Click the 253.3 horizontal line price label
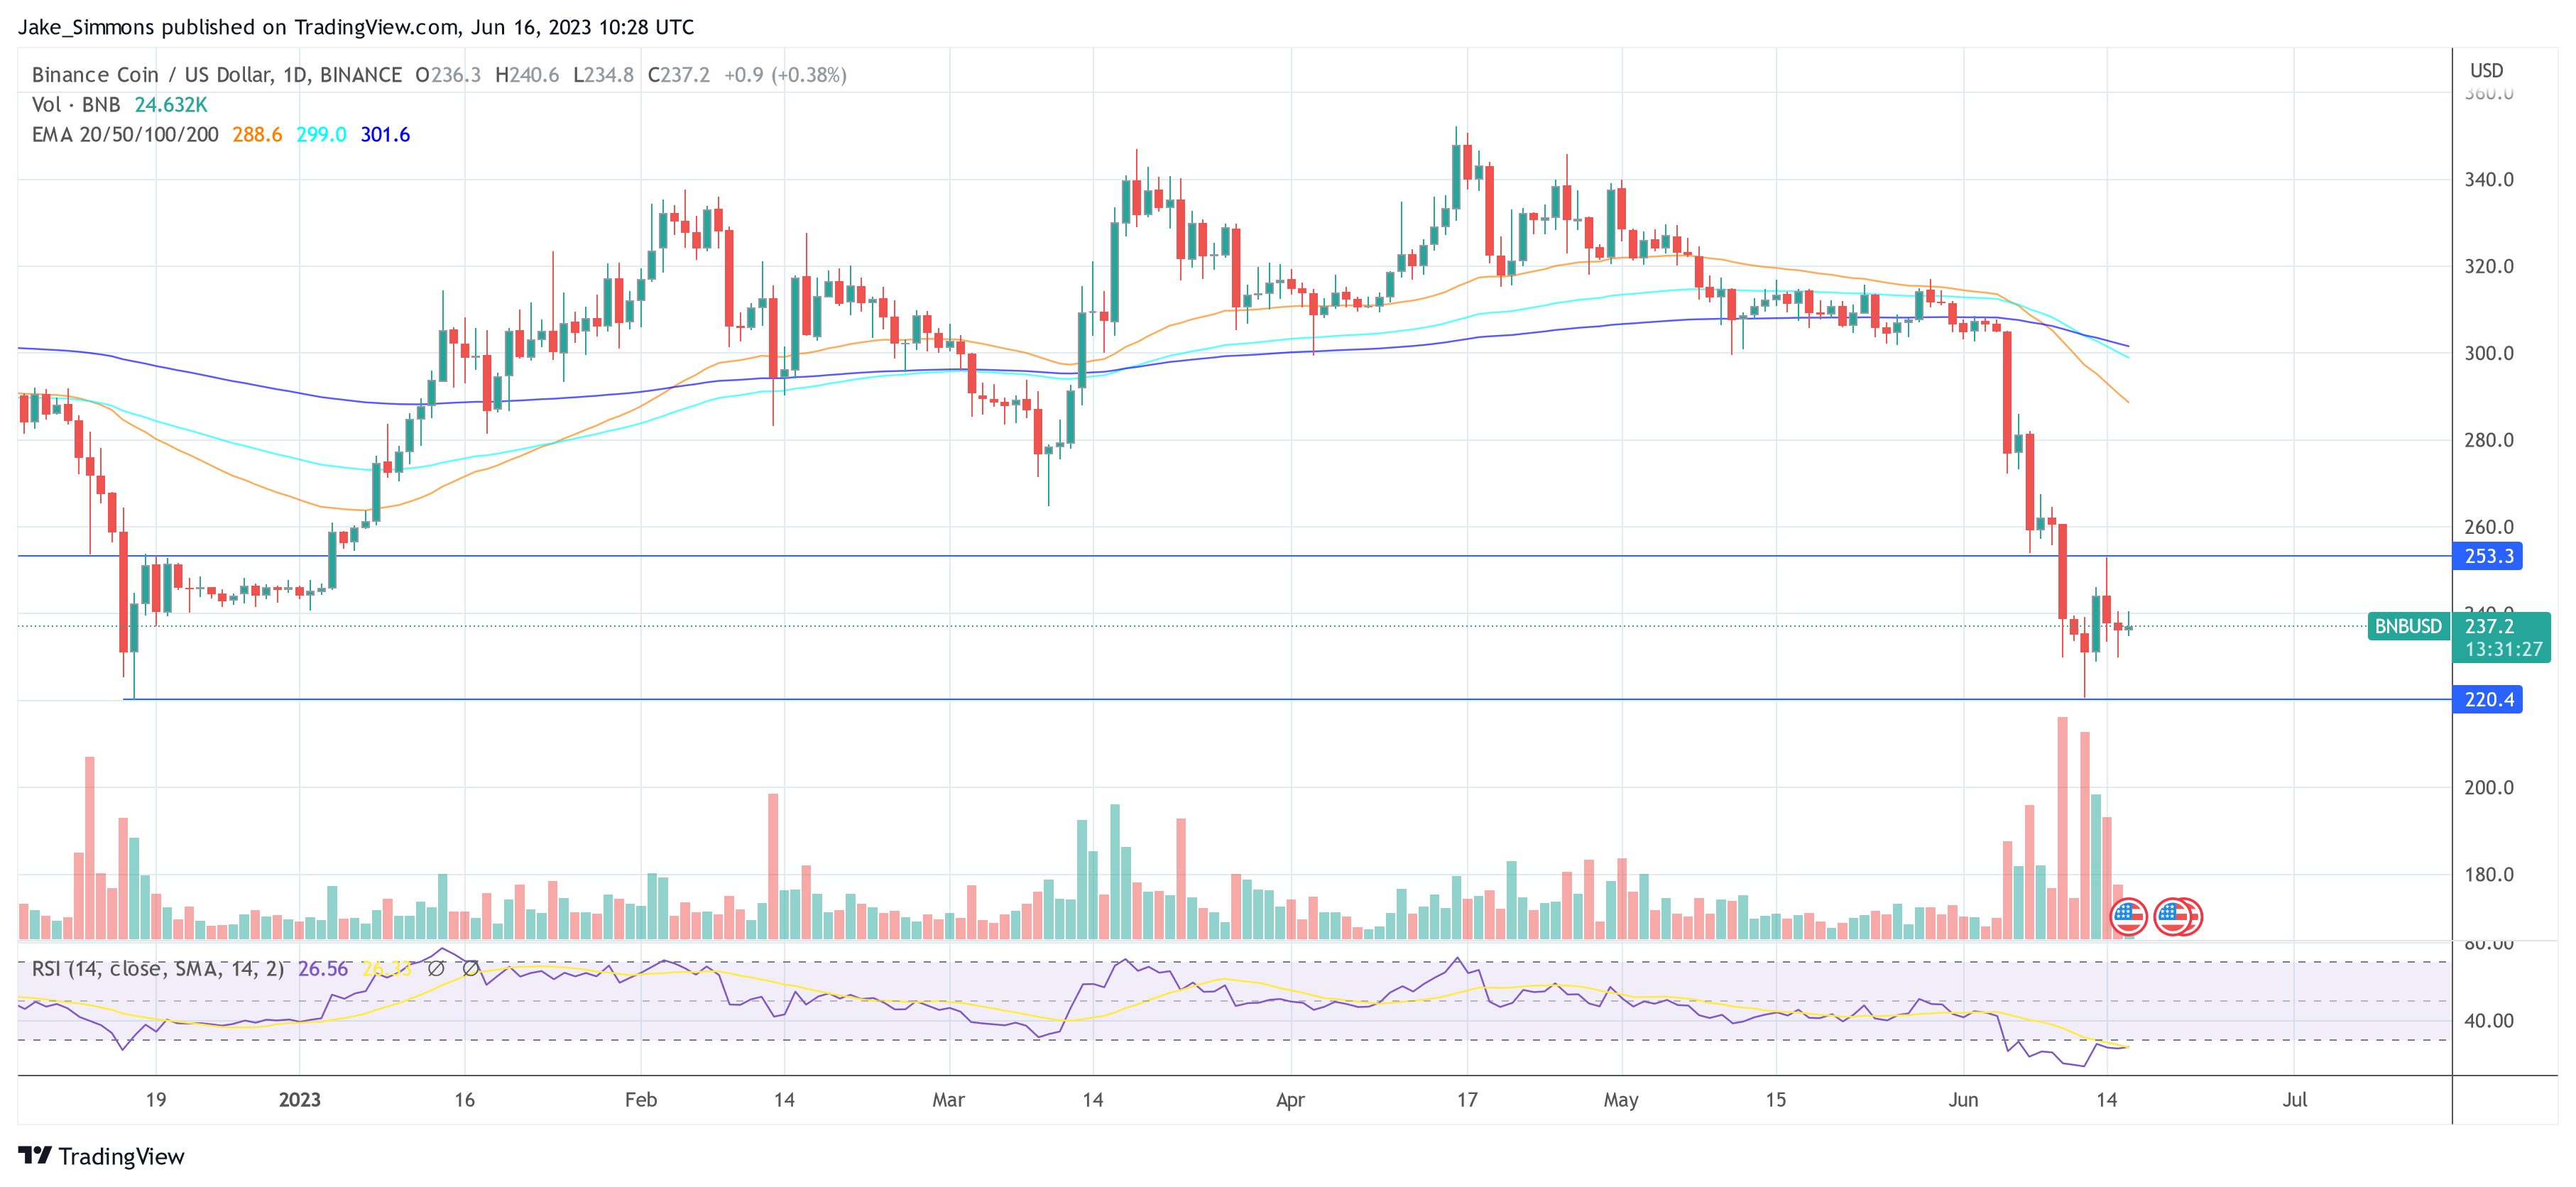Screen dimensions: 2576x1187 click(2487, 556)
